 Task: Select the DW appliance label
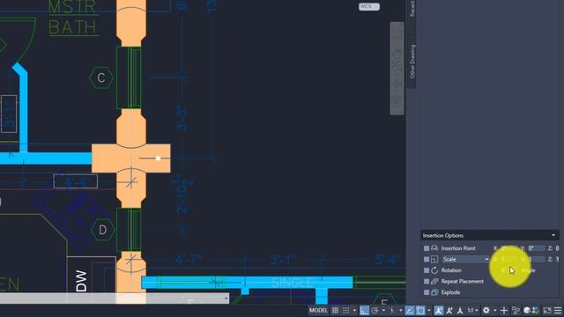coord(82,281)
